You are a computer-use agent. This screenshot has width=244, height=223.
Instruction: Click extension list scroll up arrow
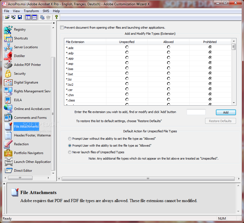pos(234,41)
